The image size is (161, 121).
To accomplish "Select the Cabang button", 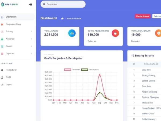I will pos(157,16).
